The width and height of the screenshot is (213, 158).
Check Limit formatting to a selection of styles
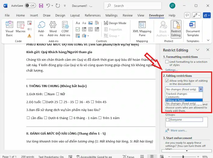point(167,62)
